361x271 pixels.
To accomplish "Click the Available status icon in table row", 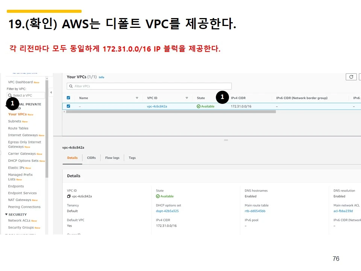I will click(x=199, y=106).
